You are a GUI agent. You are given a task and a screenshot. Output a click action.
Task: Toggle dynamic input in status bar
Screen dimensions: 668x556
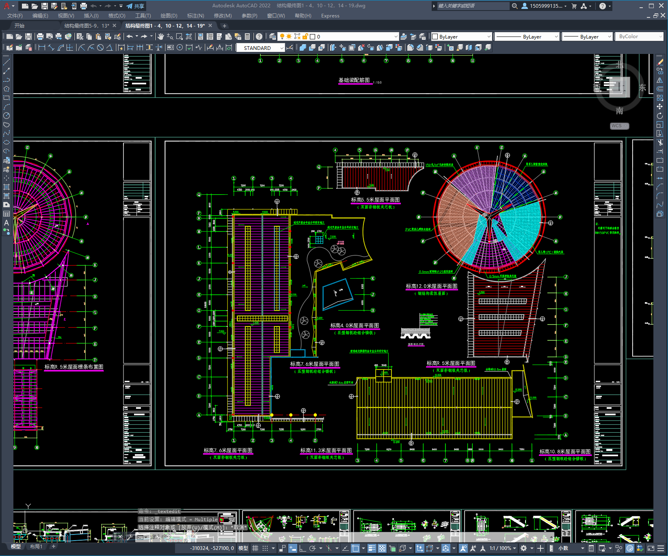[x=293, y=548]
